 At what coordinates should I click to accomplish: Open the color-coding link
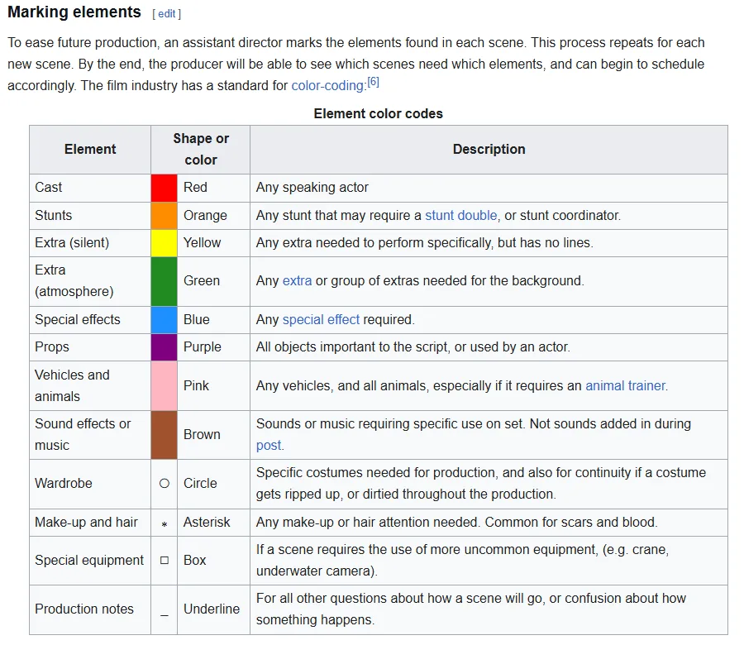pyautogui.click(x=328, y=85)
